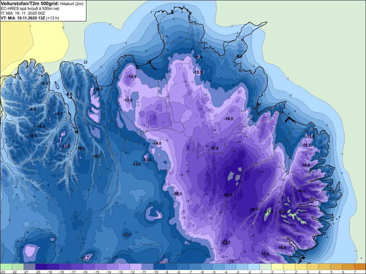Click the -9.7 temperature label
Viewport: 366px width, 274px height.
pyautogui.click(x=60, y=114)
